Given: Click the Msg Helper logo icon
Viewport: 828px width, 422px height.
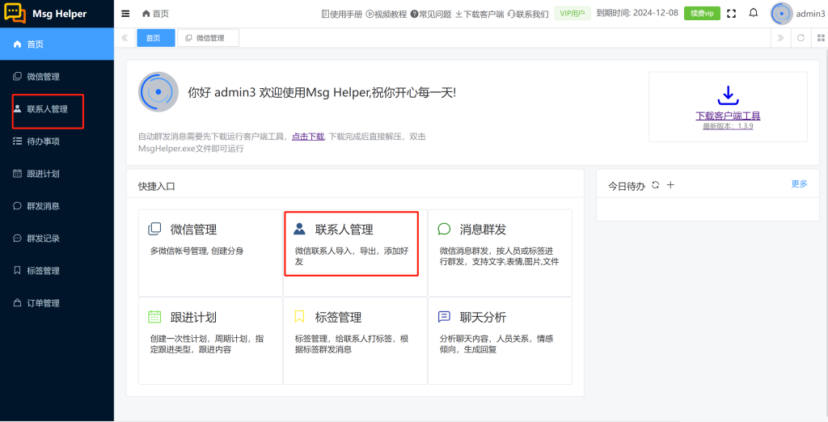Looking at the screenshot, I should tap(15, 14).
